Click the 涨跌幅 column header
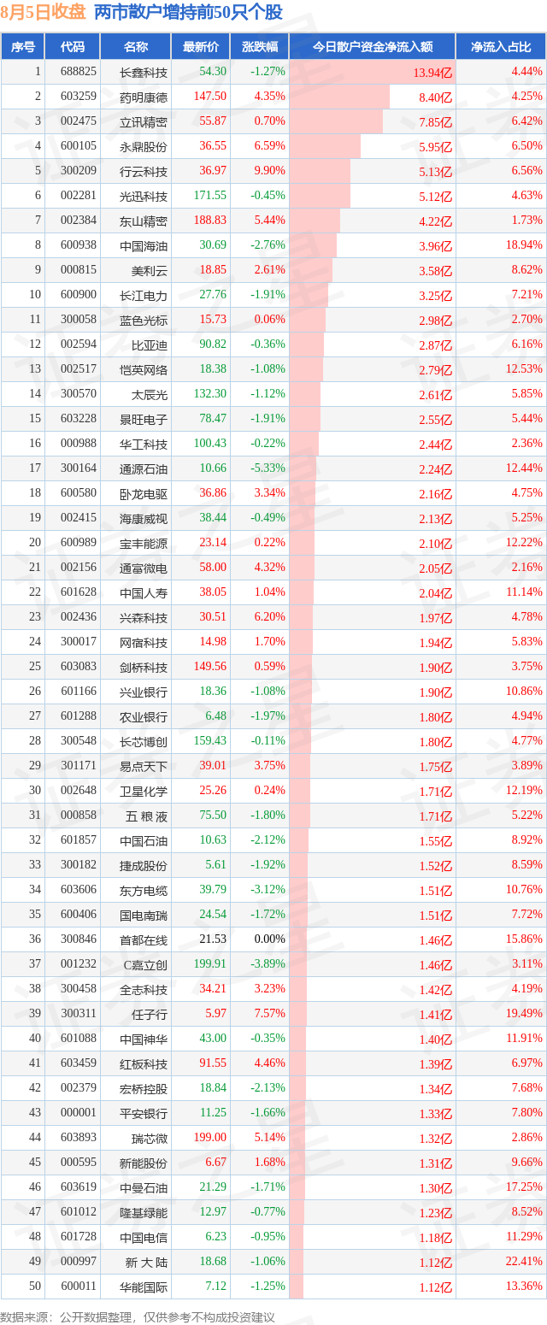547x1325 pixels. (x=259, y=47)
